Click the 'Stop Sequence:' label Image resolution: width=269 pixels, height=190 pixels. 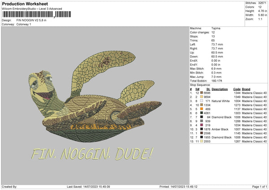200,85
